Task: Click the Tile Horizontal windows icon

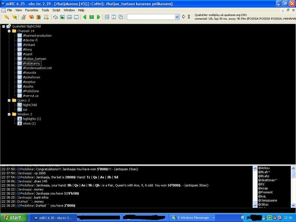Action: point(107,17)
